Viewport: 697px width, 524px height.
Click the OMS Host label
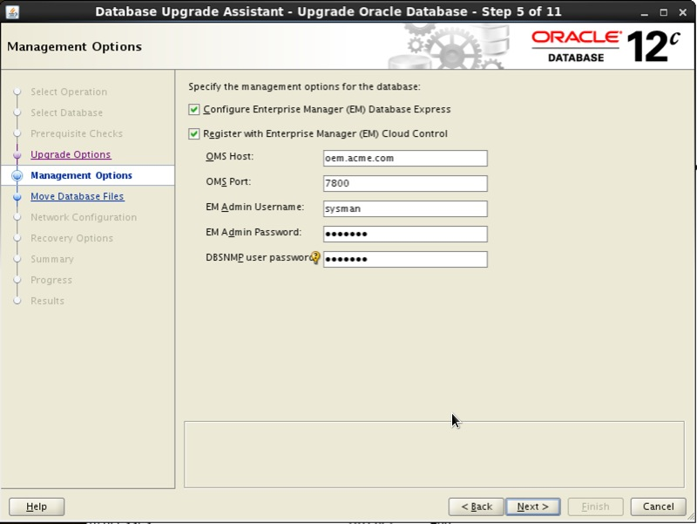[230, 157]
